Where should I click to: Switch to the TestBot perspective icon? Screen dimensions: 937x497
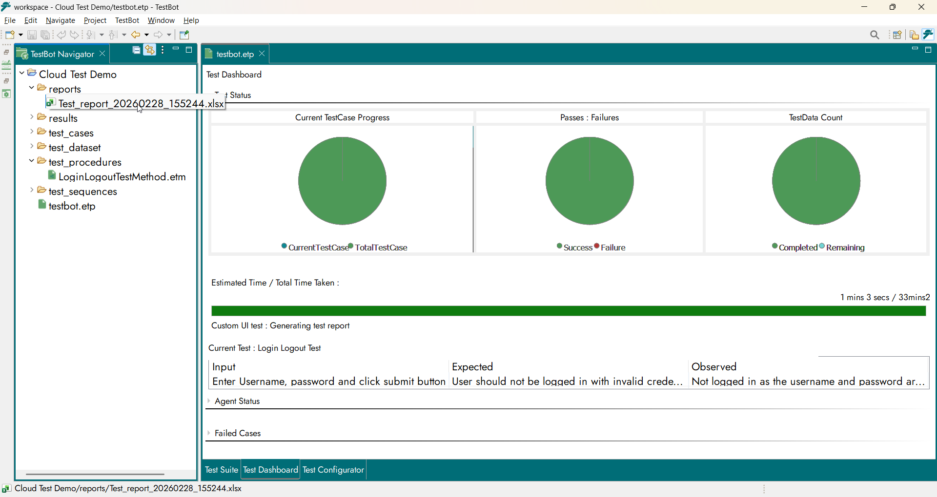point(928,35)
